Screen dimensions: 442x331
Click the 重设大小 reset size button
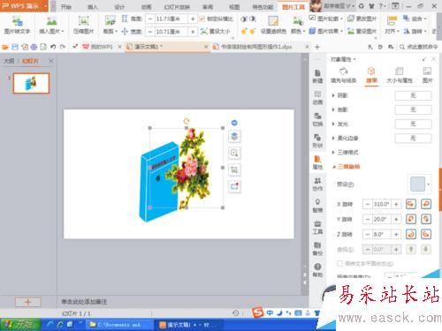click(x=215, y=31)
